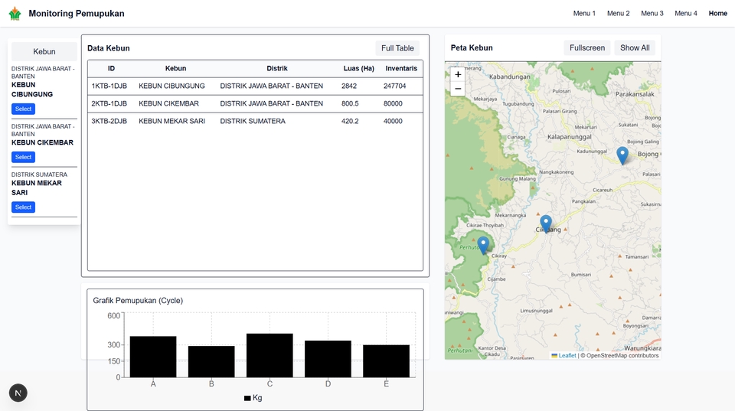Click the Inventaris column header
This screenshot has height=411, width=735.
point(401,68)
